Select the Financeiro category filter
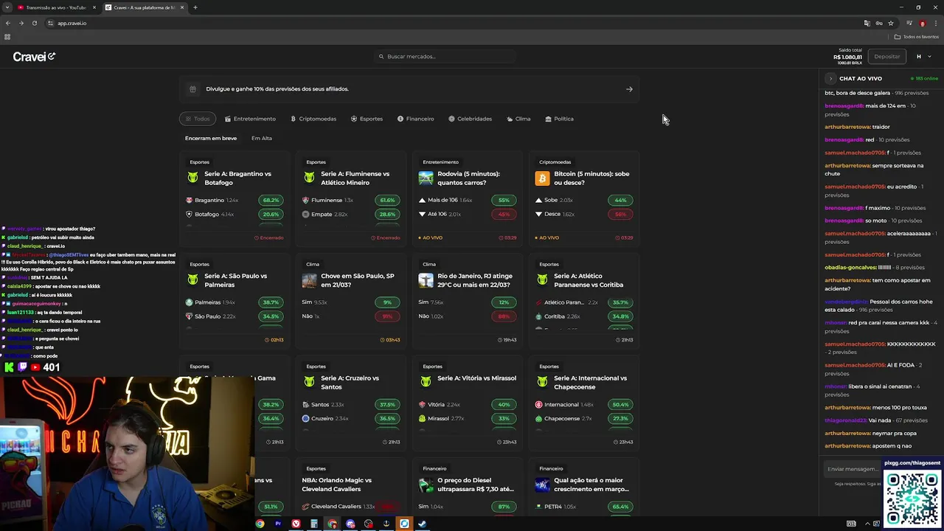The width and height of the screenshot is (944, 531). (416, 119)
